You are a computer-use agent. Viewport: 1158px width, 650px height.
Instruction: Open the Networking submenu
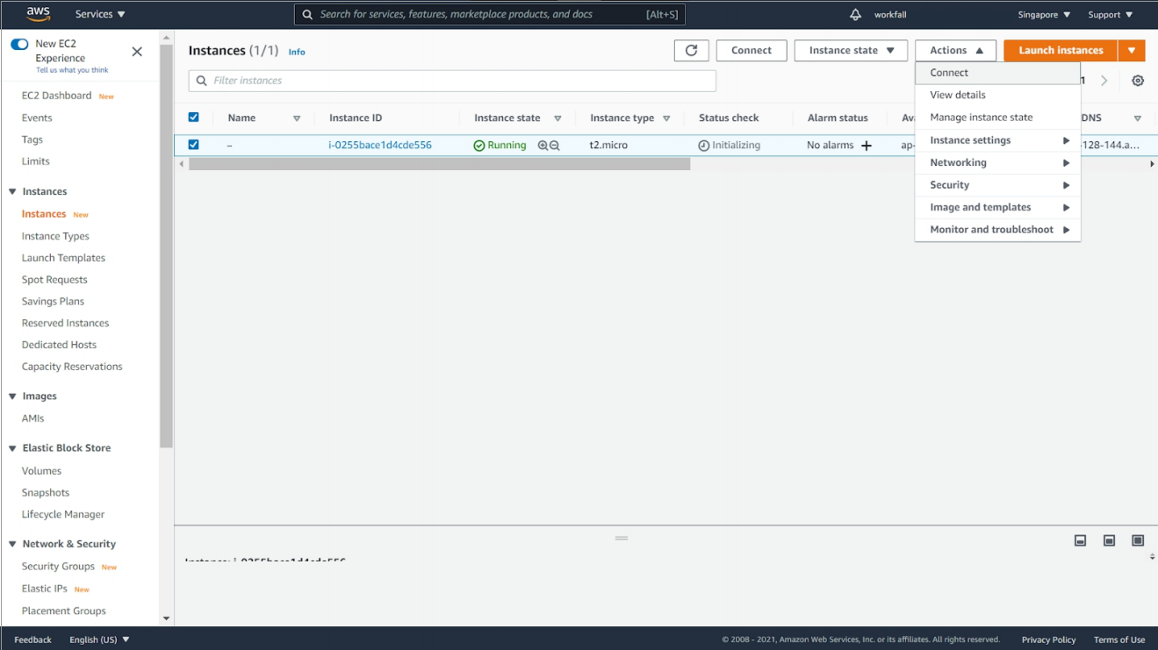pos(997,162)
